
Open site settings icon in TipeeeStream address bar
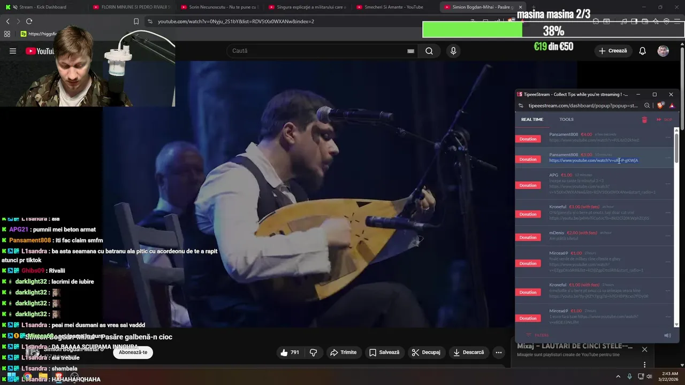point(520,105)
